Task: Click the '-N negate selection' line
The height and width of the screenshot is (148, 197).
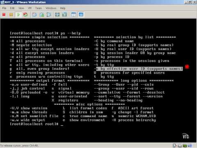Action: click(31, 45)
